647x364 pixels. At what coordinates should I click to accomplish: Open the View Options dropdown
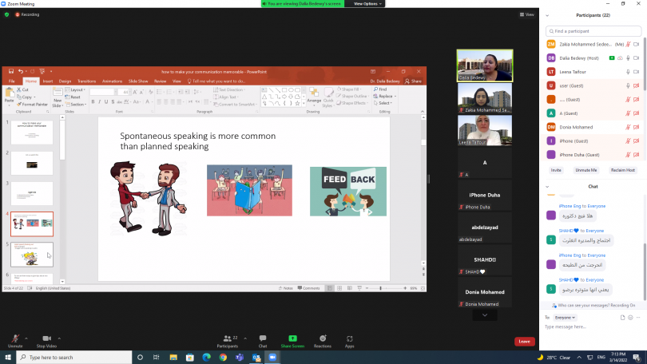[368, 3]
